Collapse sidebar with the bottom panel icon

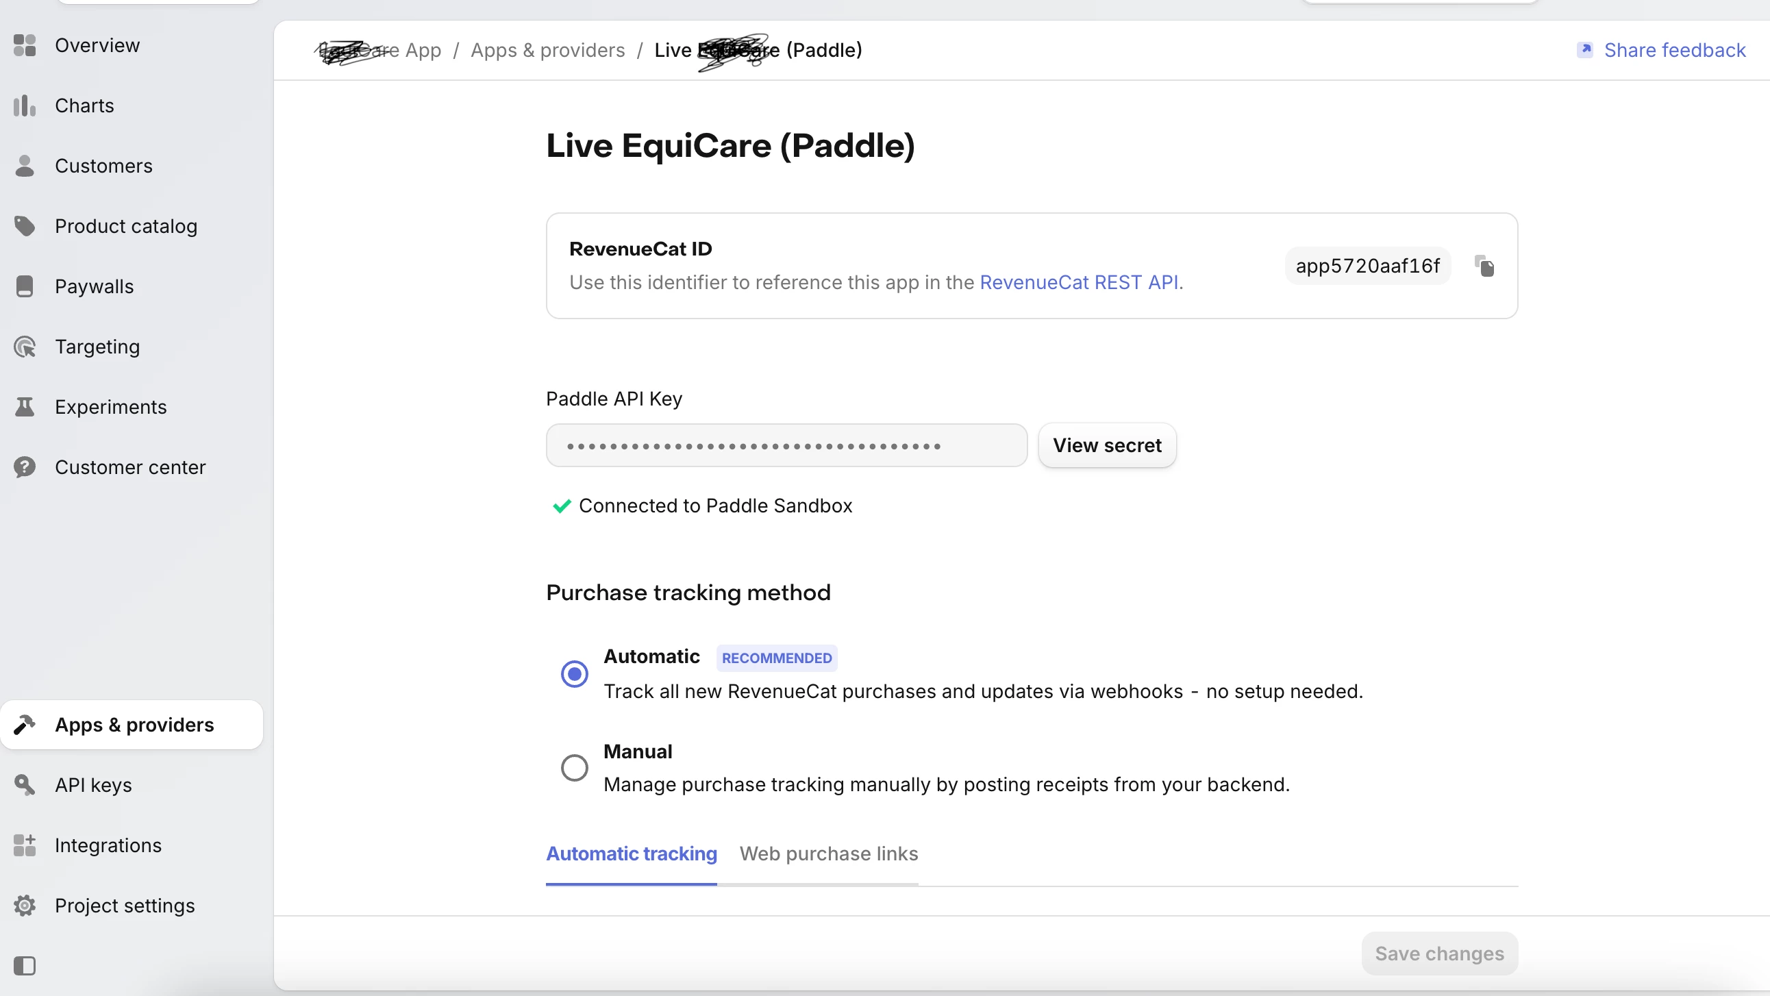tap(25, 966)
